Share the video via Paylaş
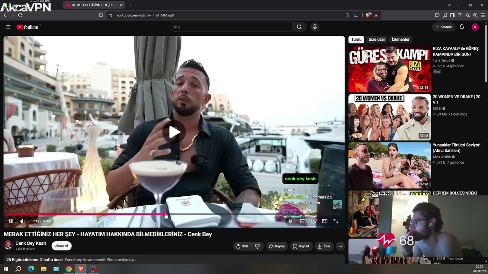 pyautogui.click(x=277, y=246)
